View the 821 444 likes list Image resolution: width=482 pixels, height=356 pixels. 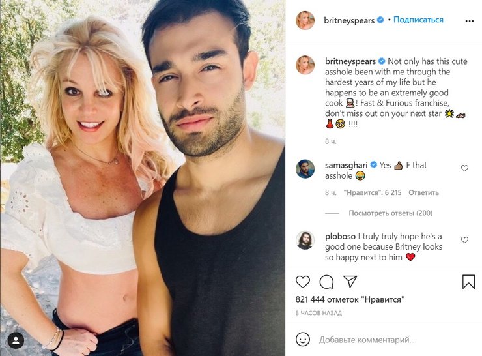[350, 299]
